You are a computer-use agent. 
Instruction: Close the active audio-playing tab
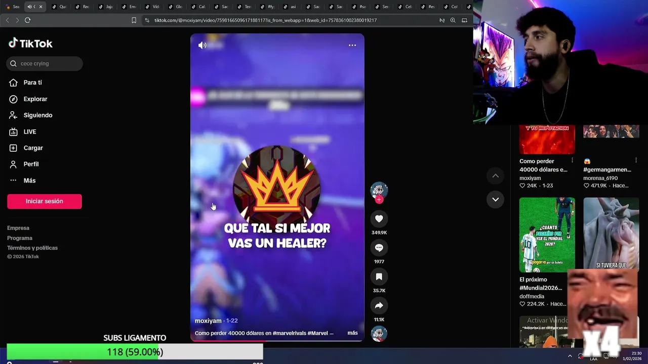[x=40, y=7]
